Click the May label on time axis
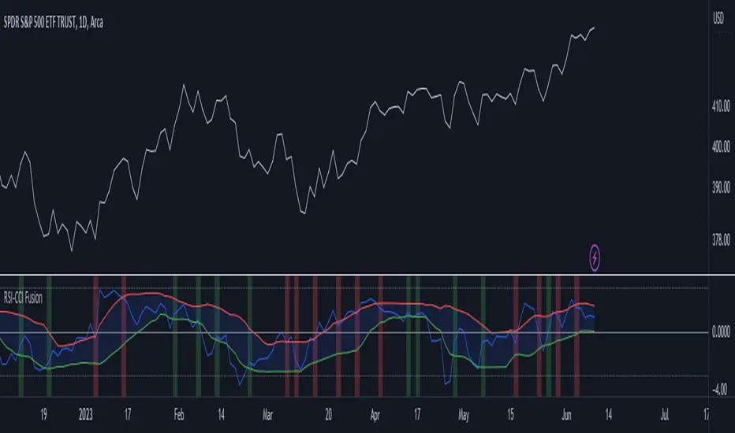 (464, 415)
